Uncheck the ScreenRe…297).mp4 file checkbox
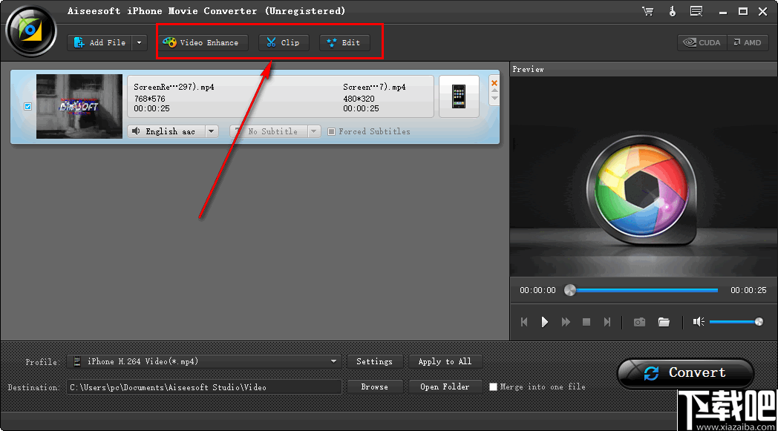Screen dimensions: 778x431 click(27, 107)
